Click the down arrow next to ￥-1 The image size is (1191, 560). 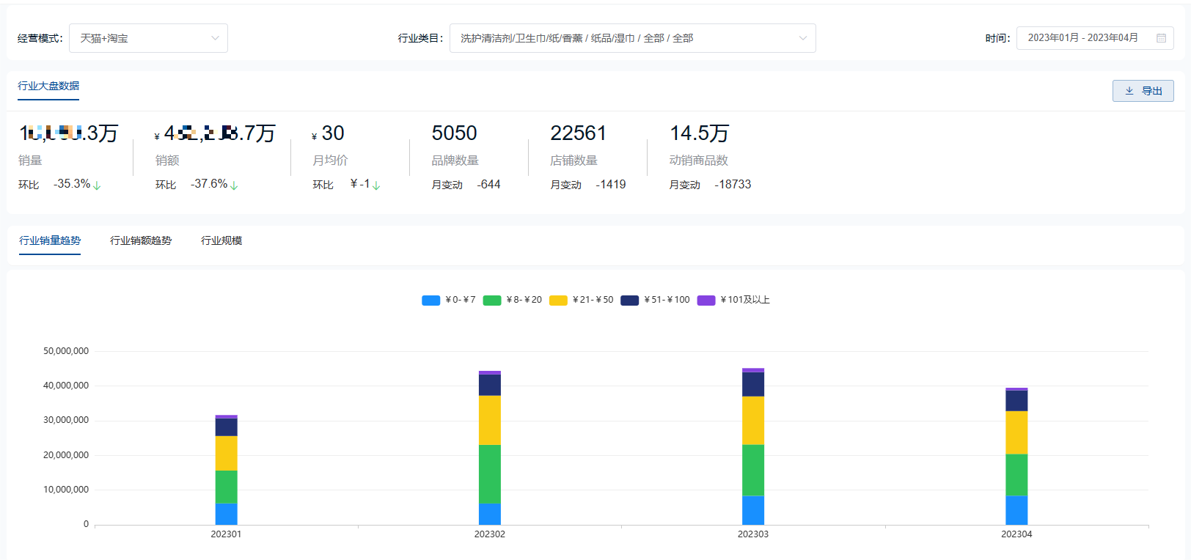[376, 185]
